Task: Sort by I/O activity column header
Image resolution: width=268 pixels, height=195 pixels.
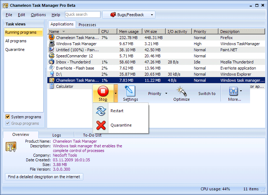Action: pos(179,32)
